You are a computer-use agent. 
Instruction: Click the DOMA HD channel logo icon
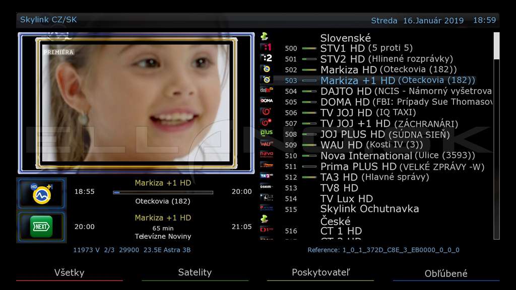click(x=266, y=101)
